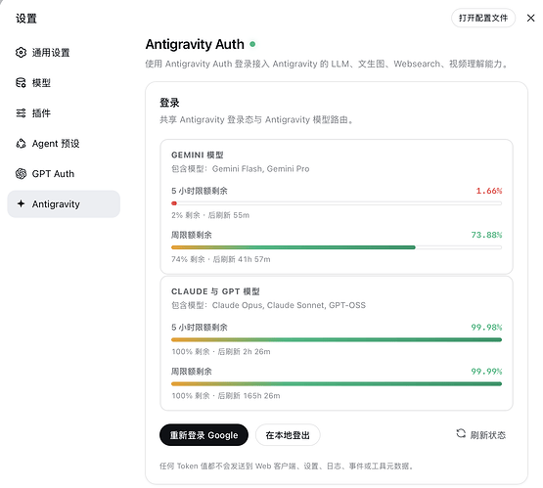Click the 'Claude Opus, Claude Sonnet, GPT-OSS' list
The height and width of the screenshot is (488, 543).
tap(289, 305)
